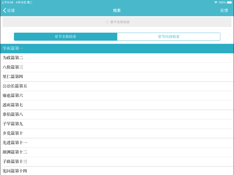The image size is (234, 175).
Task: Open chapter 乡党篇第十
Action: [117, 133]
